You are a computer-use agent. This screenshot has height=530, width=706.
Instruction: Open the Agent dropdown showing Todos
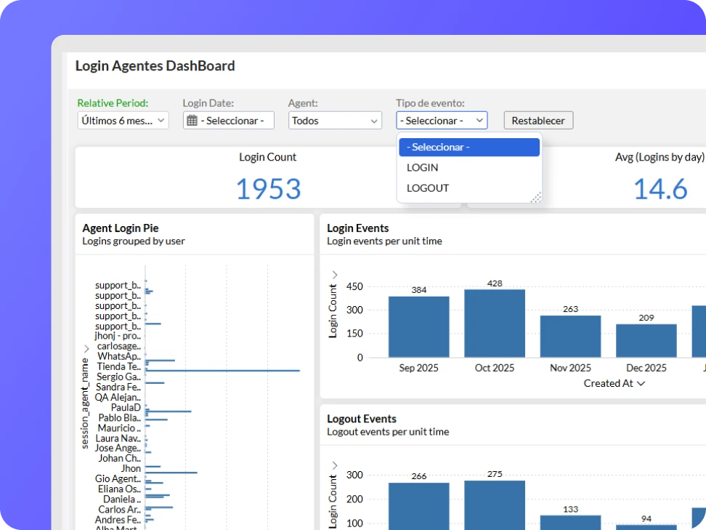tap(335, 121)
